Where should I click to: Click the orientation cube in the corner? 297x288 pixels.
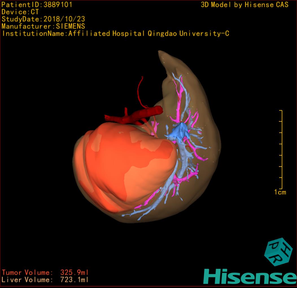click(x=278, y=253)
